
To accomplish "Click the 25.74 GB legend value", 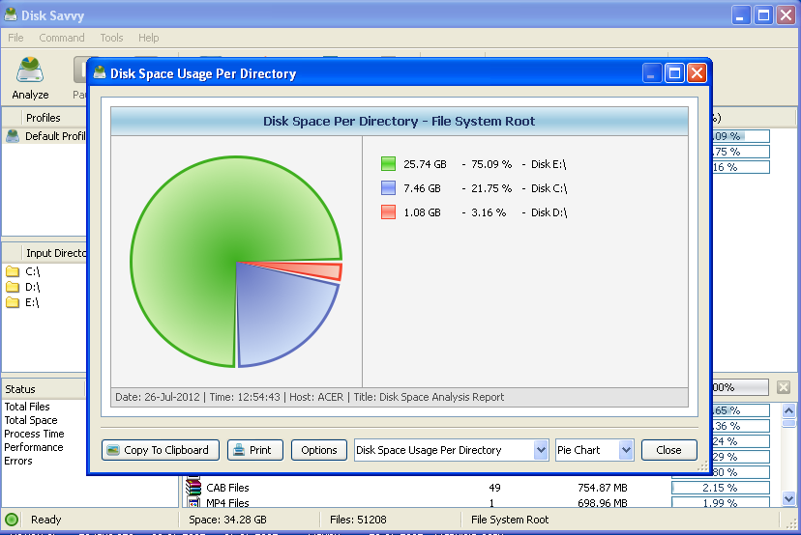I will pos(425,164).
